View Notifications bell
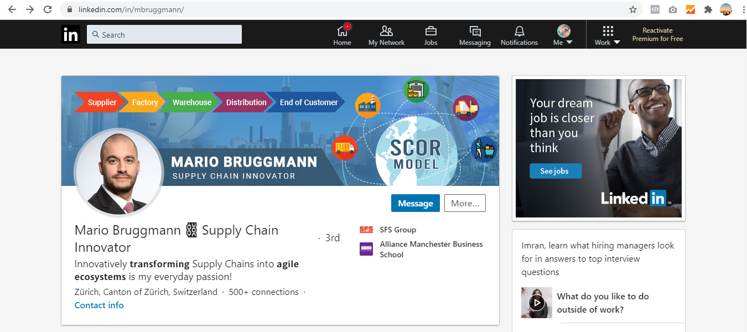The width and height of the screenshot is (747, 332). (x=519, y=35)
